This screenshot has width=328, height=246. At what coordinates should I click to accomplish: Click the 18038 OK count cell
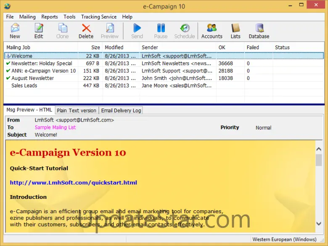pos(226,78)
